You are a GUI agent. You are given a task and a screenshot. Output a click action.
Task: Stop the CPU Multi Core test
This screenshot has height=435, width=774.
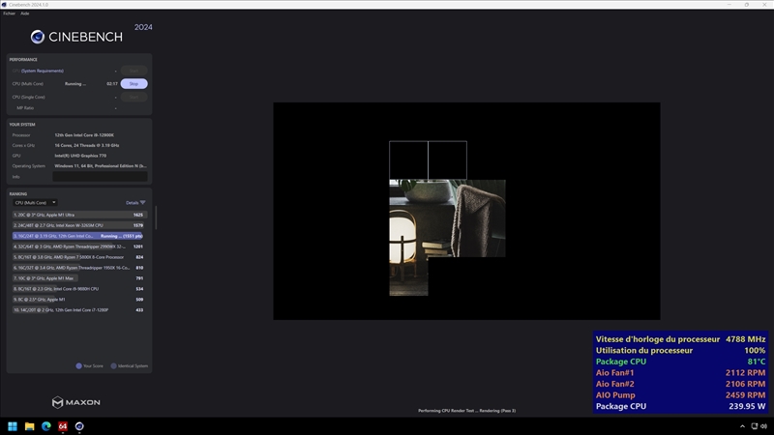tap(134, 84)
